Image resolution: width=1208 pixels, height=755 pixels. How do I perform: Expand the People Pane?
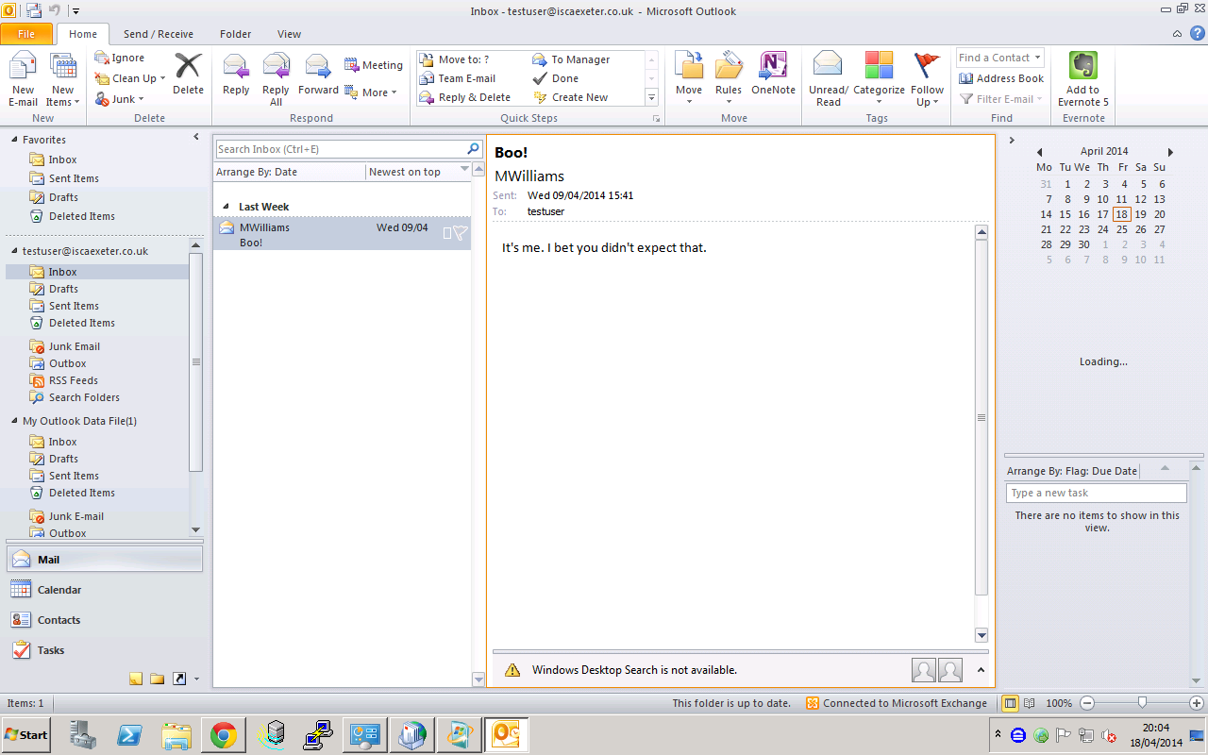[980, 670]
